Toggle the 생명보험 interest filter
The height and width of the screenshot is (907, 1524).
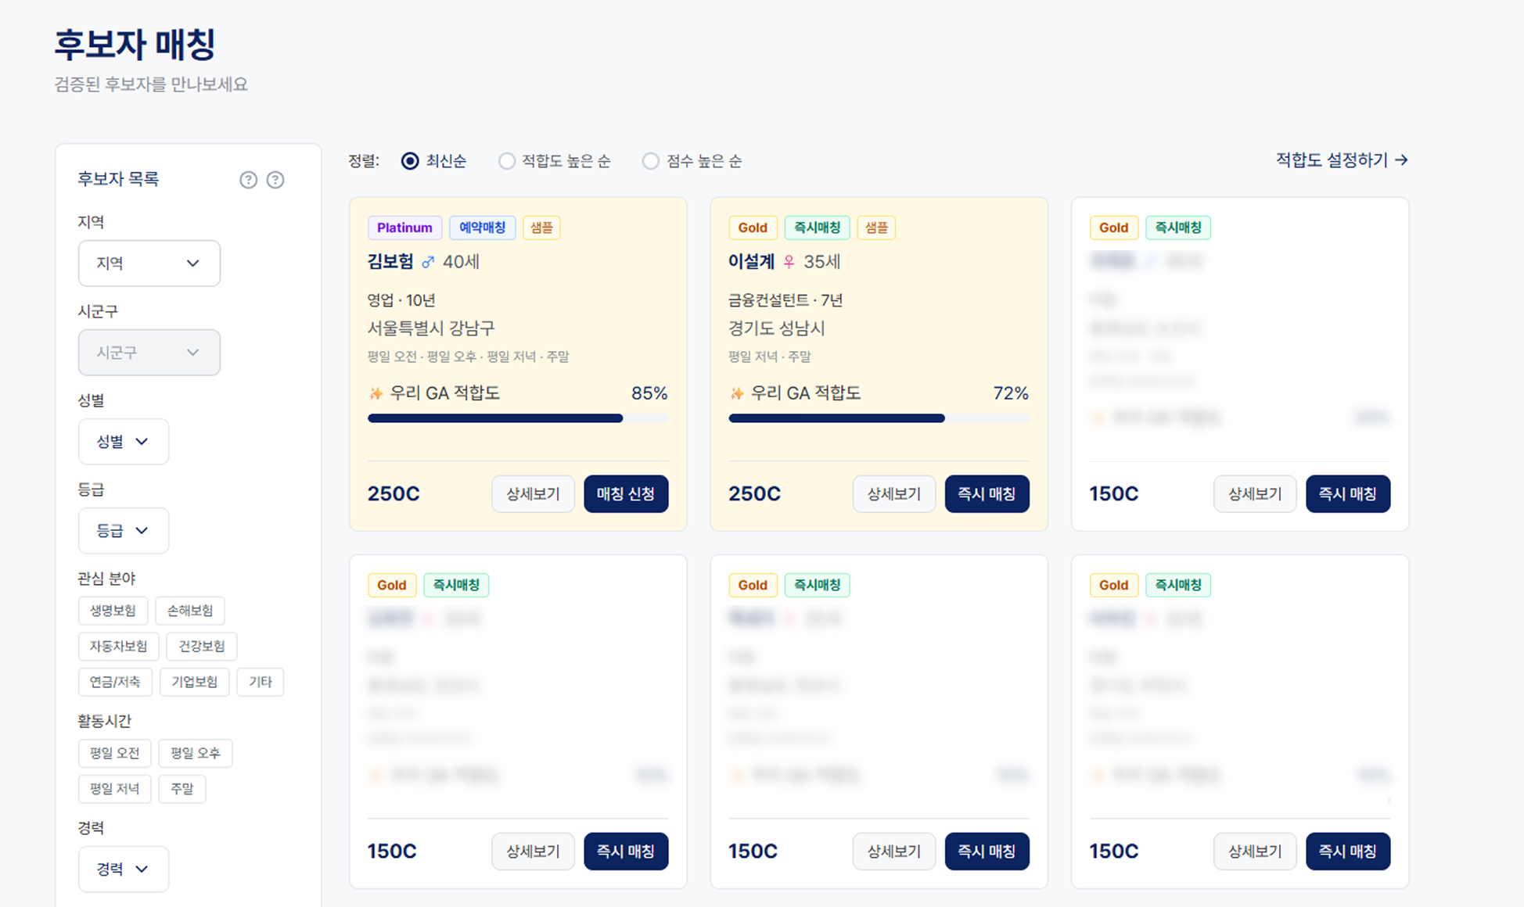(x=113, y=611)
